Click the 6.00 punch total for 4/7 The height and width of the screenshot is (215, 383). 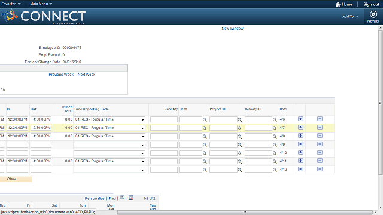pyautogui.click(x=69, y=128)
